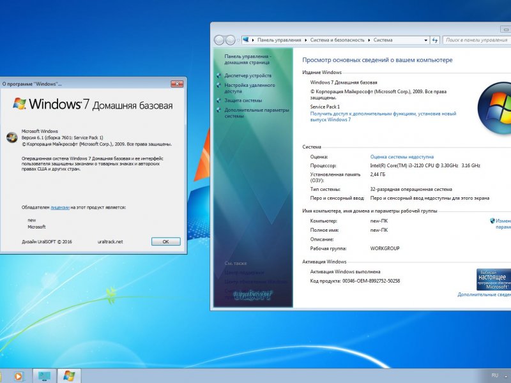Screen dimensions: 511x383
Task: Close the About Windows dialog with the red X
Action: point(177,84)
